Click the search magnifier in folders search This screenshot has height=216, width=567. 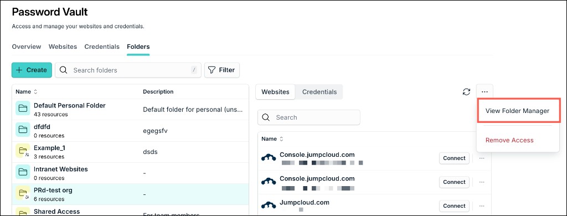64,70
